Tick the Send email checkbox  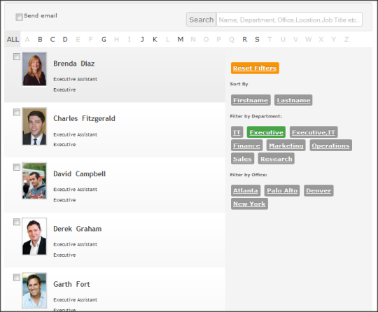19,17
